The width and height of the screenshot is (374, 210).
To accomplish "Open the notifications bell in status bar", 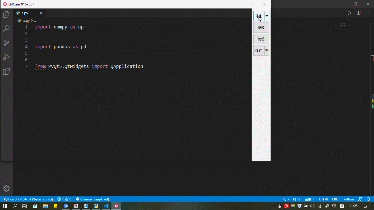I will [369, 199].
